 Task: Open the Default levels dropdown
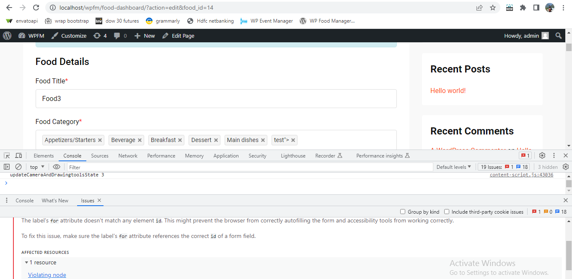454,167
